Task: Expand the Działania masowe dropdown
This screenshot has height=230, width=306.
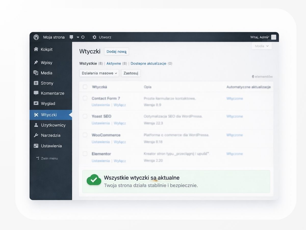Action: pos(99,73)
